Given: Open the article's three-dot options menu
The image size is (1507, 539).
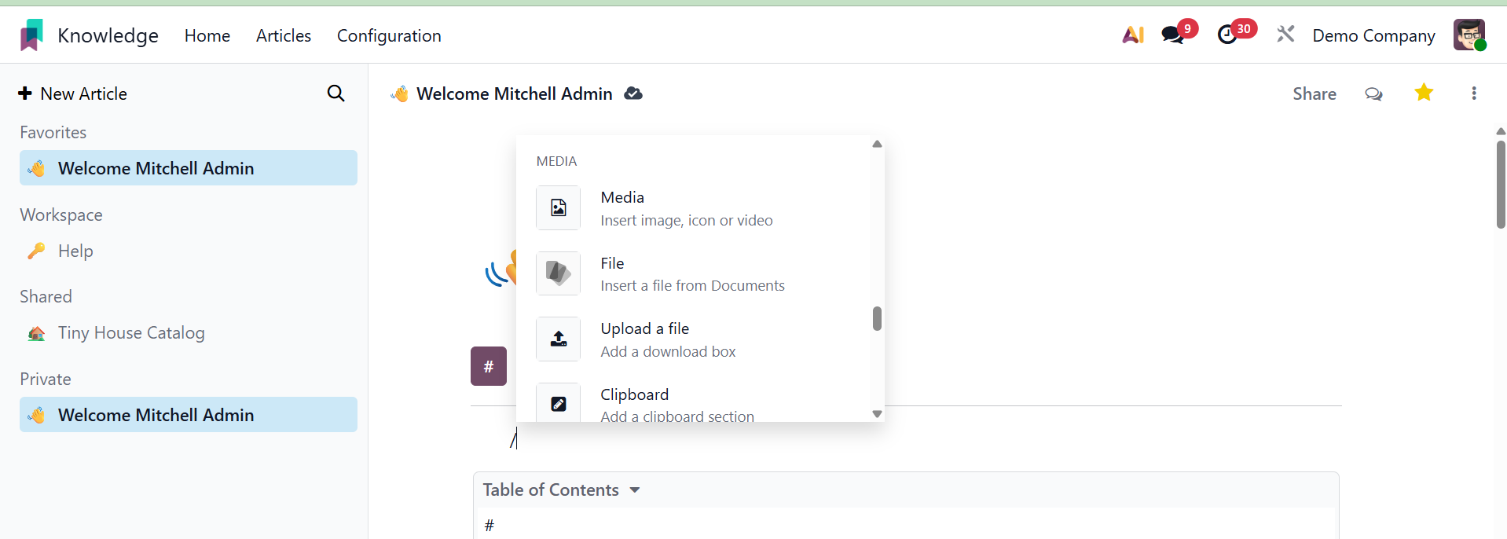Looking at the screenshot, I should point(1474,93).
